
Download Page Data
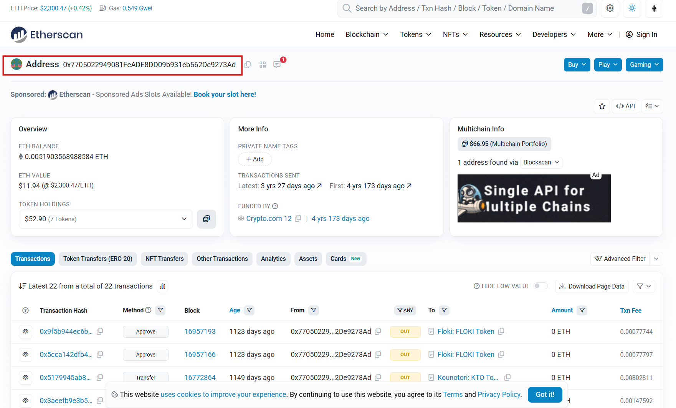click(x=592, y=286)
